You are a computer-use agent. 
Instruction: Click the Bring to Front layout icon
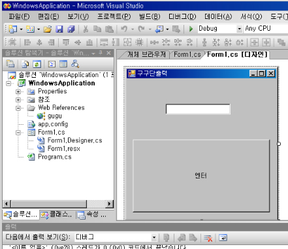coord(281,42)
